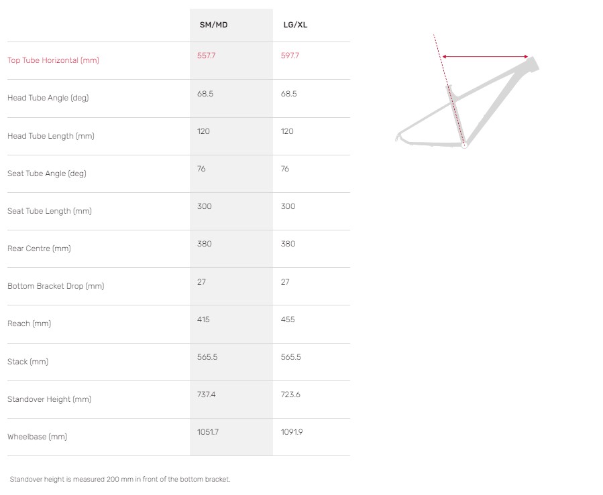
Task: Click the Wheelbase row label
Action: click(x=38, y=437)
